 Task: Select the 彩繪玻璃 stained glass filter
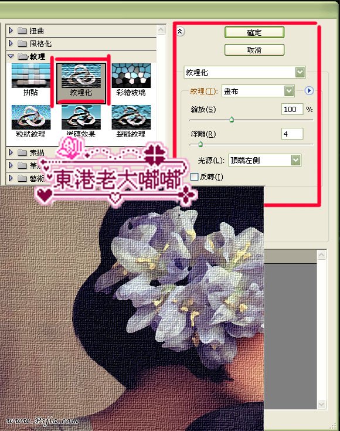pyautogui.click(x=131, y=79)
